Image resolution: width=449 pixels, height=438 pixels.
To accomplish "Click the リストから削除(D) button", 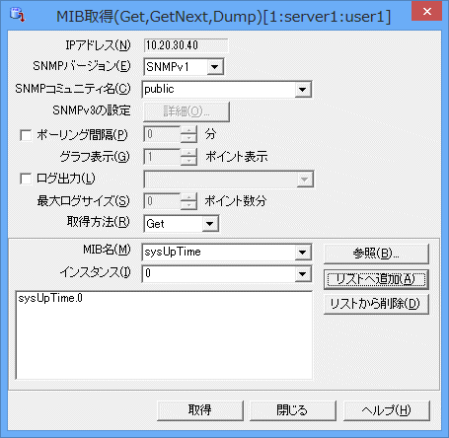I will pos(376,304).
